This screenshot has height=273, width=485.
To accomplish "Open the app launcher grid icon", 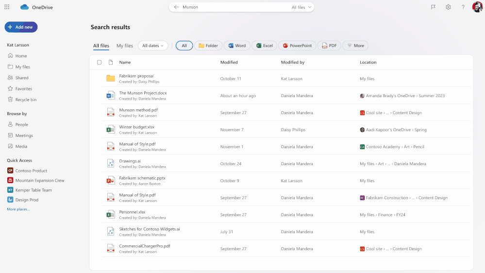I will click(7, 7).
